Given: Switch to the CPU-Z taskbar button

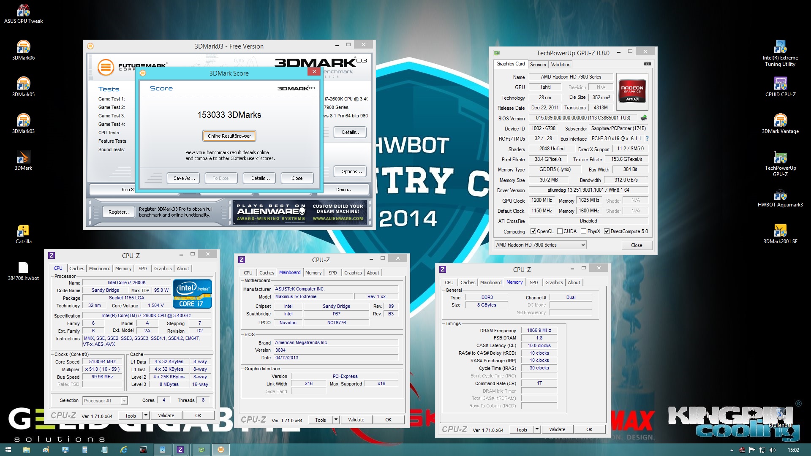Looking at the screenshot, I should pos(180,450).
